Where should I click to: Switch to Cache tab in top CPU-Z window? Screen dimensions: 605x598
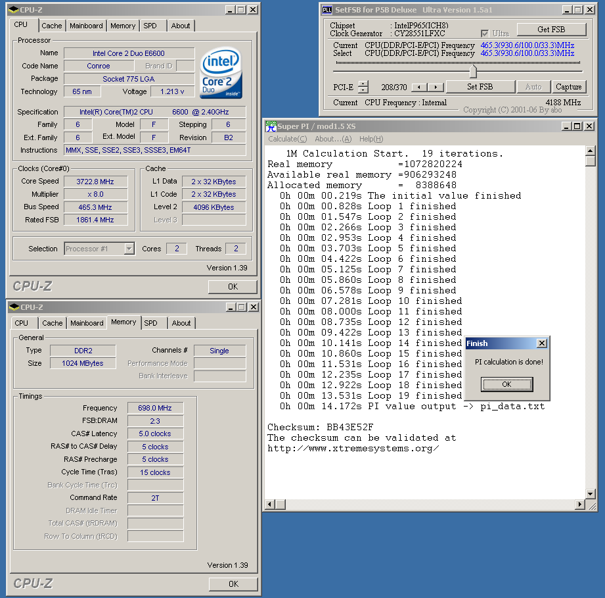pyautogui.click(x=52, y=26)
